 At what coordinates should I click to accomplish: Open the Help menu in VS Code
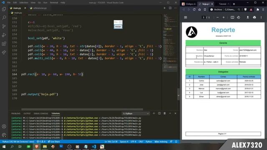click(x=63, y=2)
